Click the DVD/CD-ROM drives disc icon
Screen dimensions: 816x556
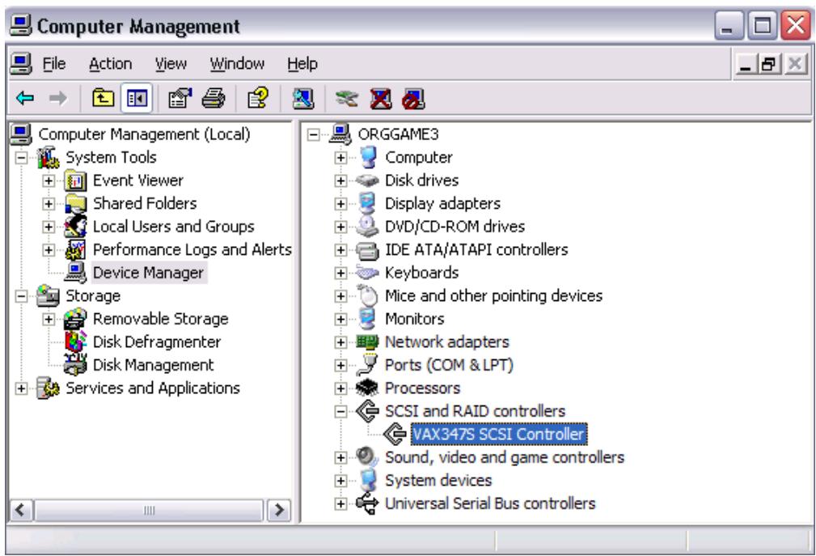tap(367, 227)
